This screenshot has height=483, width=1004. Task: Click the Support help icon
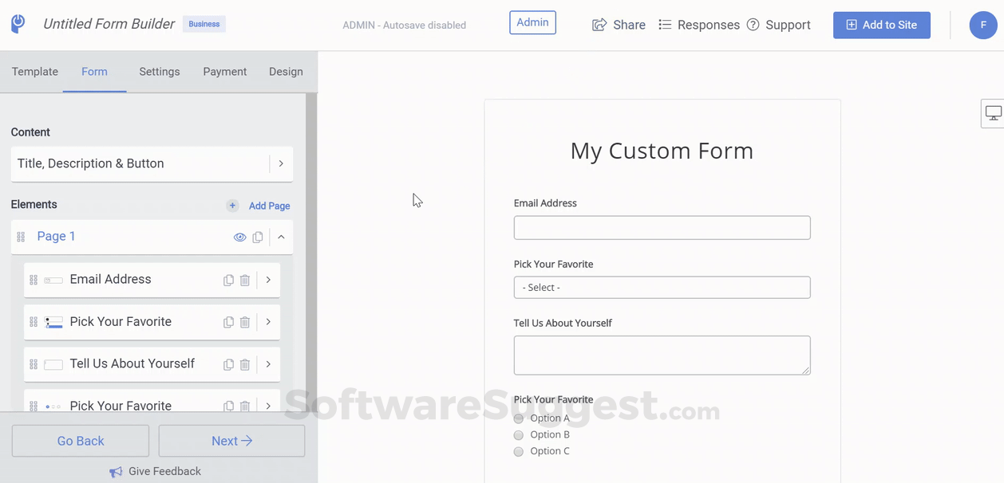tap(752, 25)
